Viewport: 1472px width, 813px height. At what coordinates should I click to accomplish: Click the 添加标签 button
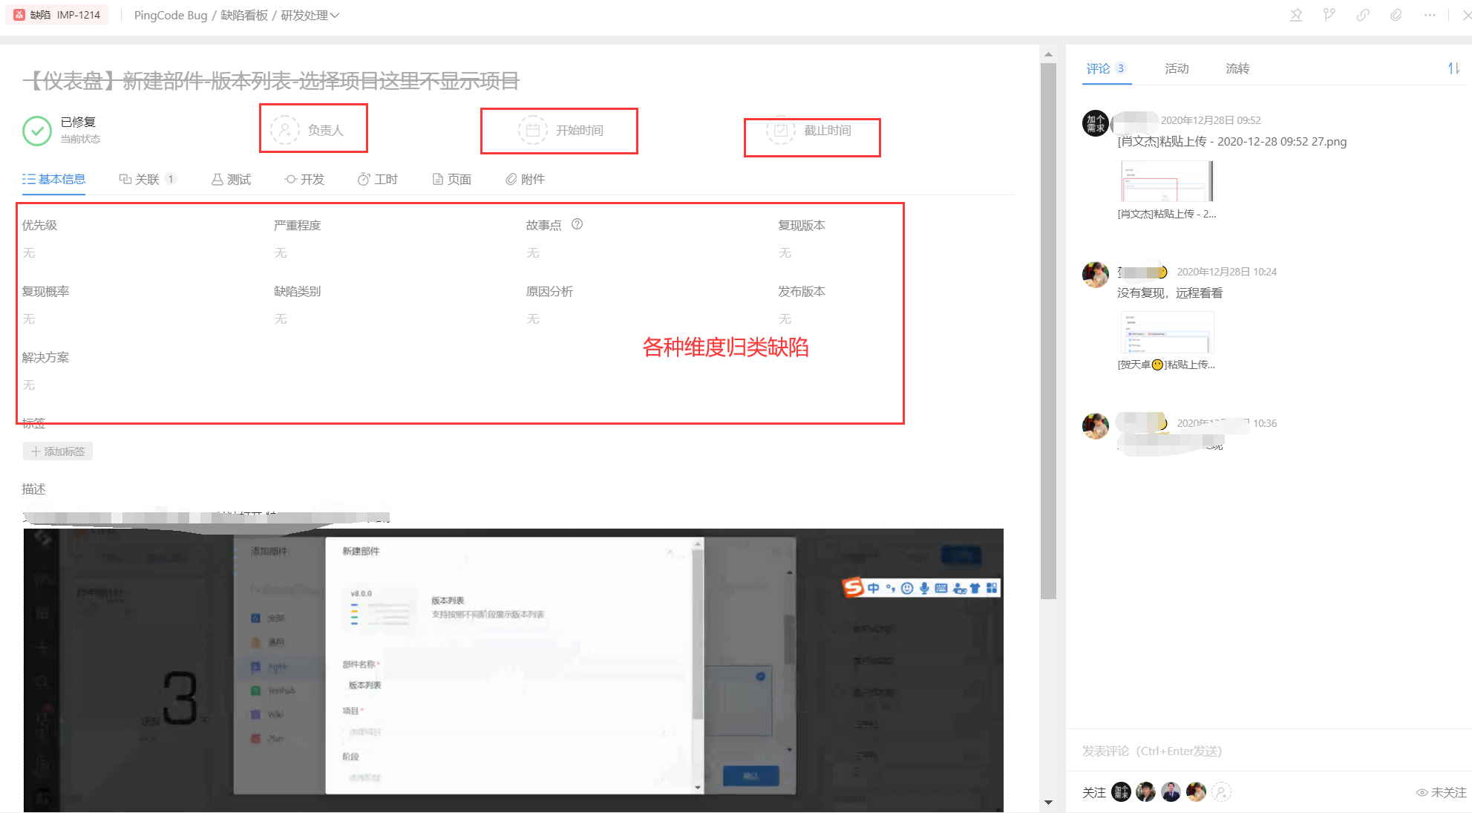pos(58,451)
